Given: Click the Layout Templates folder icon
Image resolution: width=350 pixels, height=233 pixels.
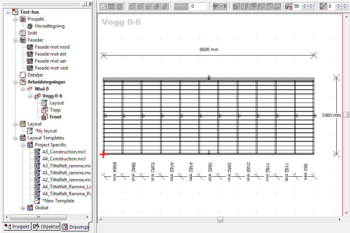Looking at the screenshot, I should click(x=23, y=138).
